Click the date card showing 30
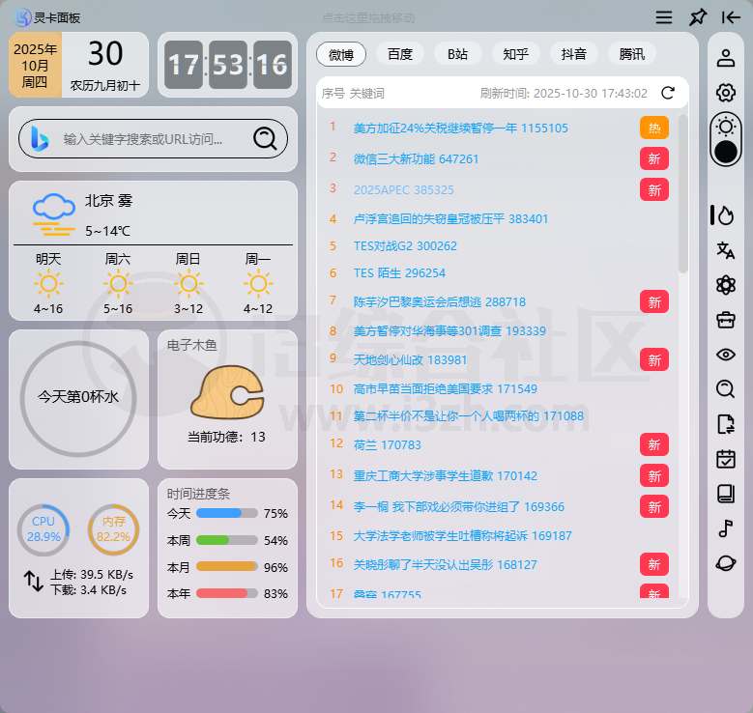The image size is (753, 713). 78,65
